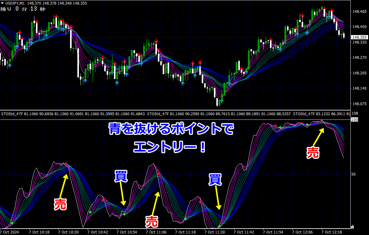Viewport: 369px width, 235px height.
Task: Select the 買 label near 11:30
Action: (215, 179)
